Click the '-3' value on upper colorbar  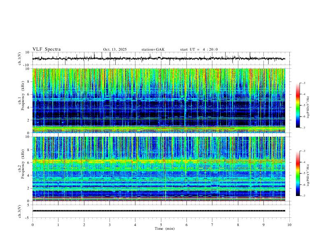click(303, 83)
